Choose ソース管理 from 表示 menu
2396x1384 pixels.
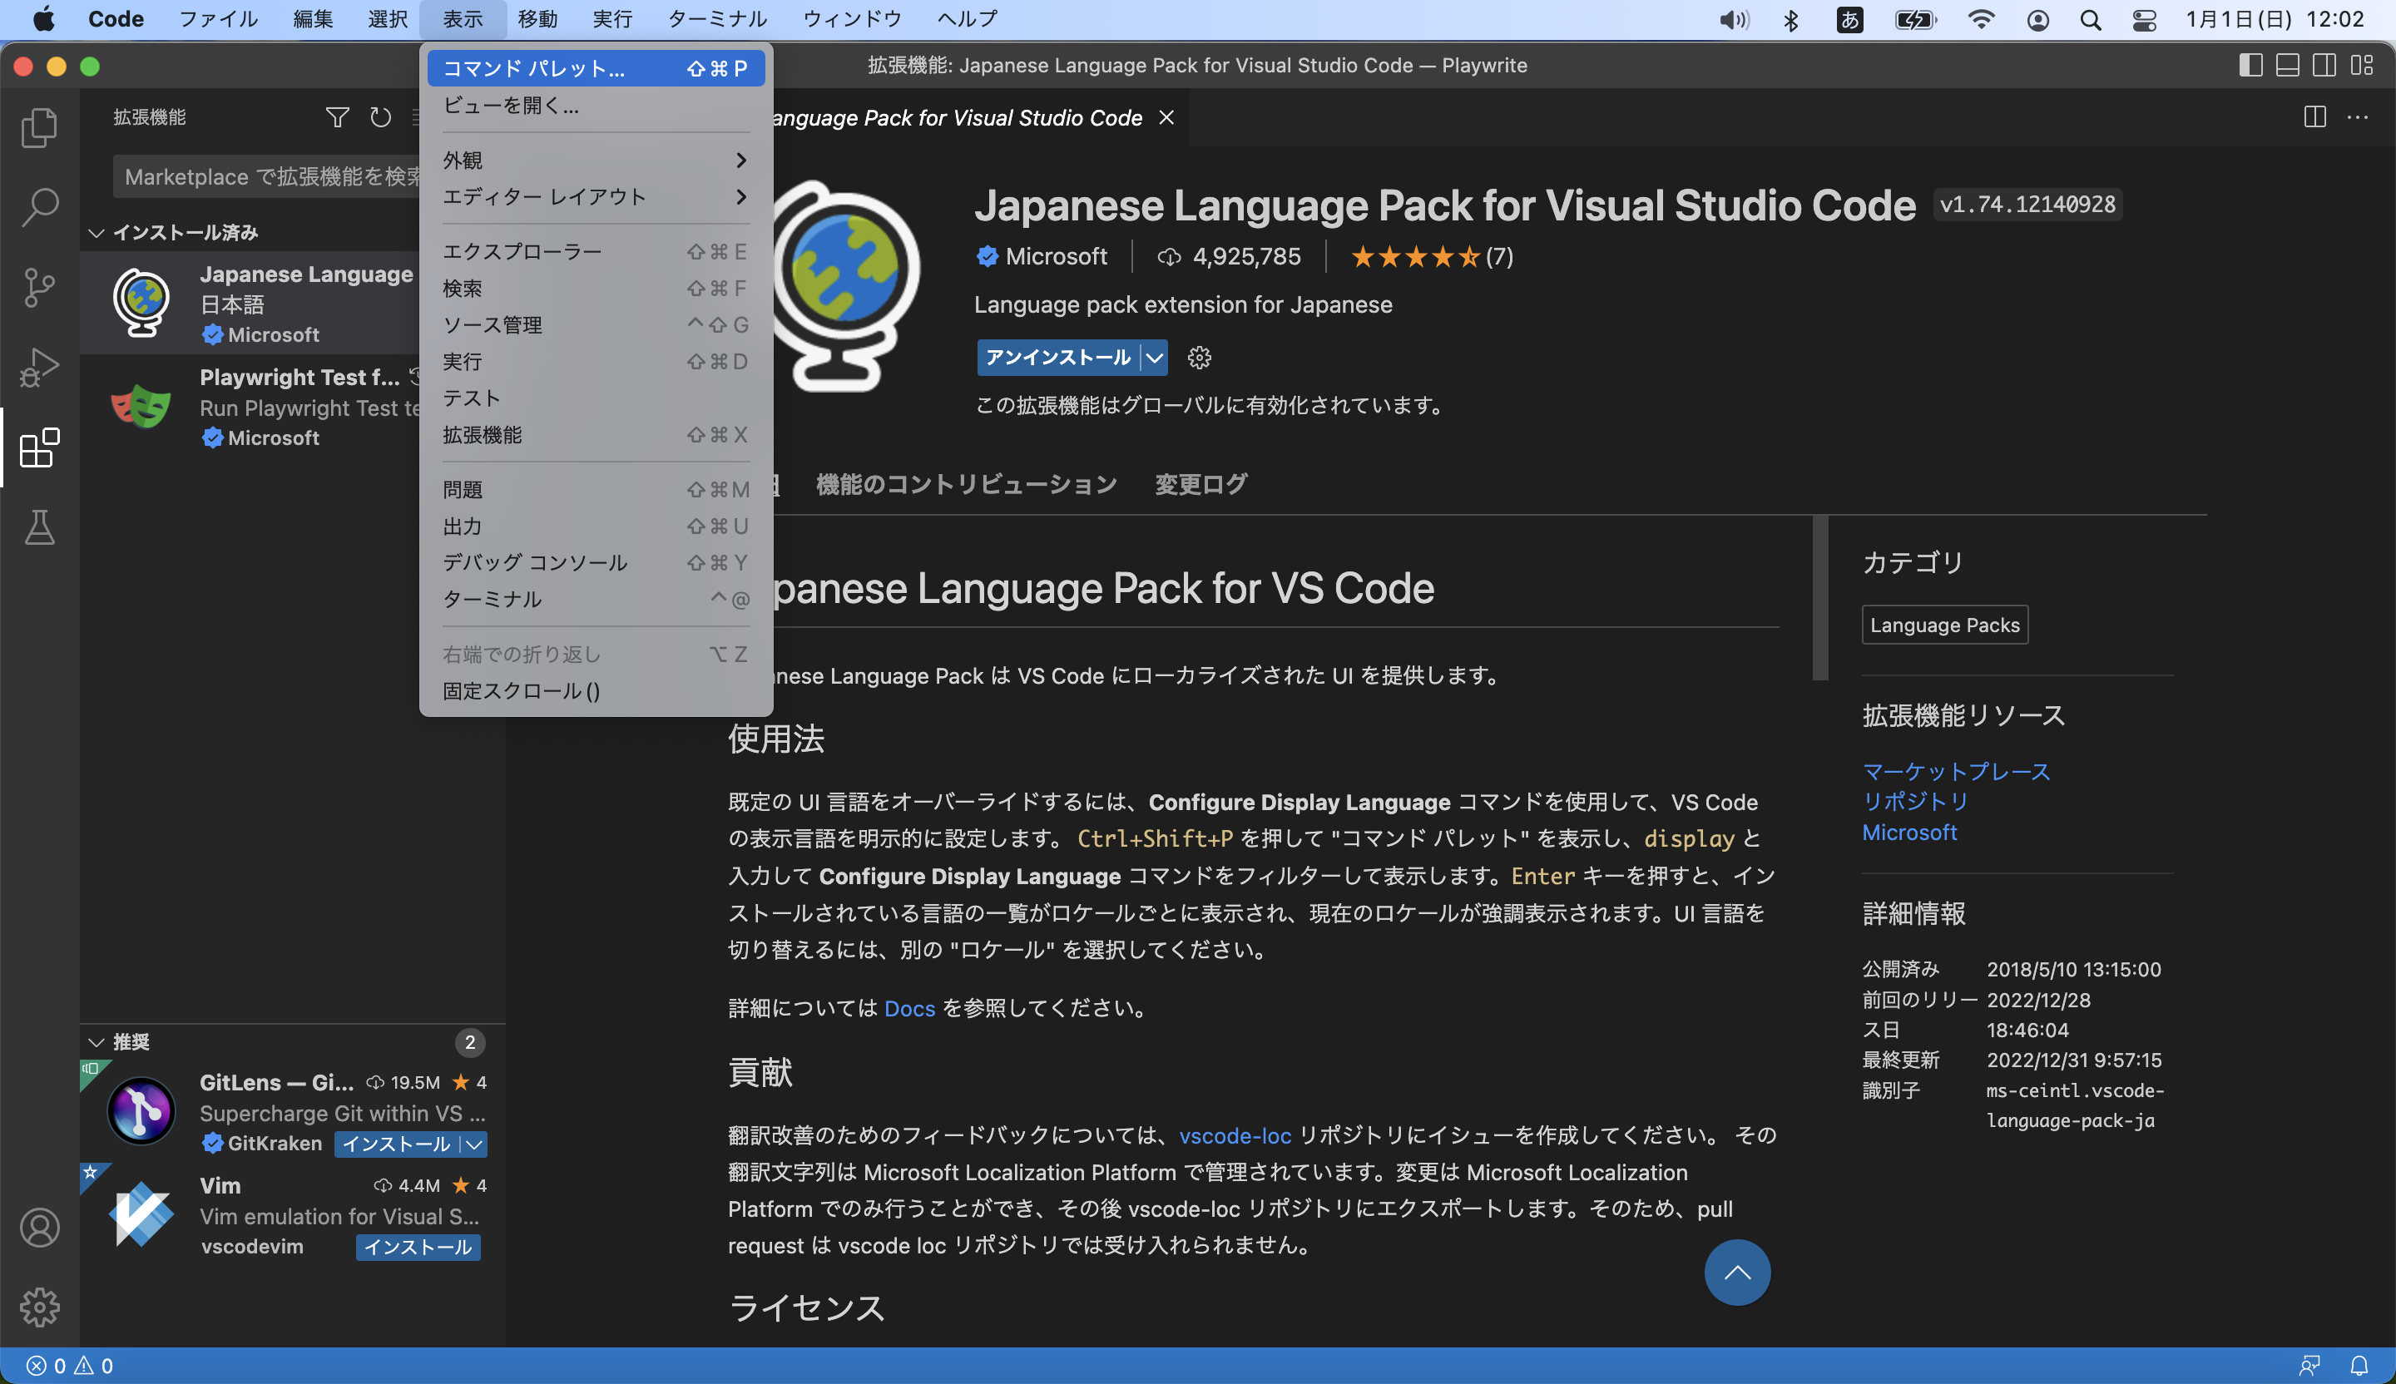595,325
